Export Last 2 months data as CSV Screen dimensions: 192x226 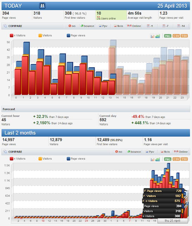[176, 159]
